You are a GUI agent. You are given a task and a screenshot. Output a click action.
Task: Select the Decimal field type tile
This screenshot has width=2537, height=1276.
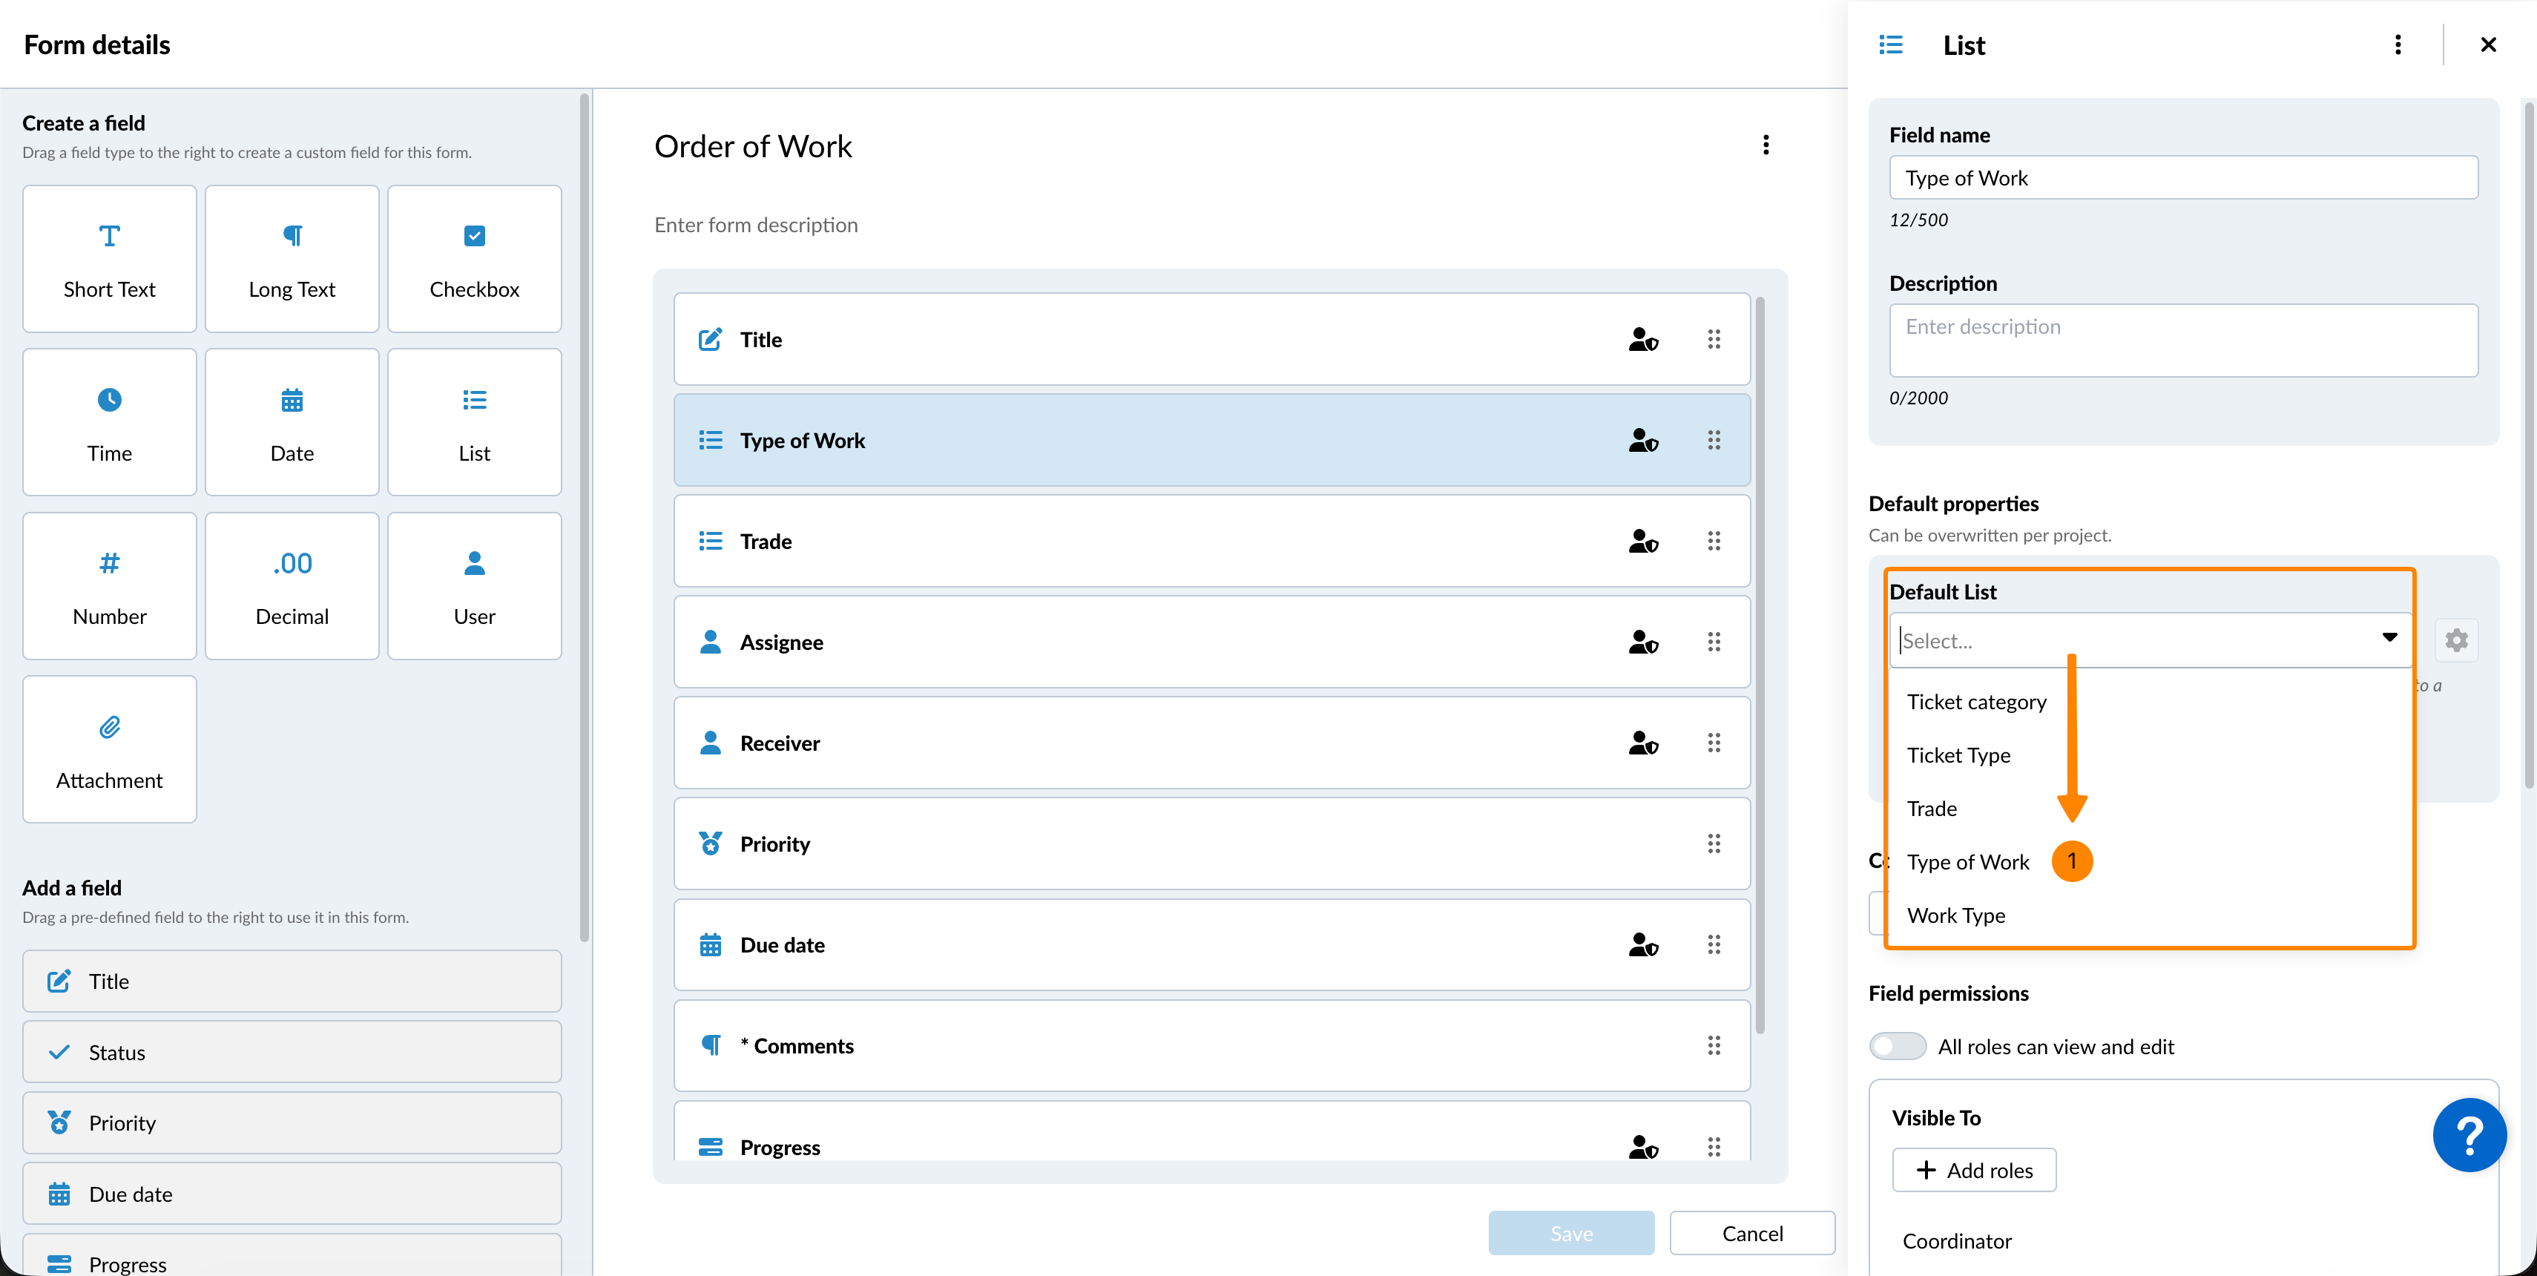[292, 586]
